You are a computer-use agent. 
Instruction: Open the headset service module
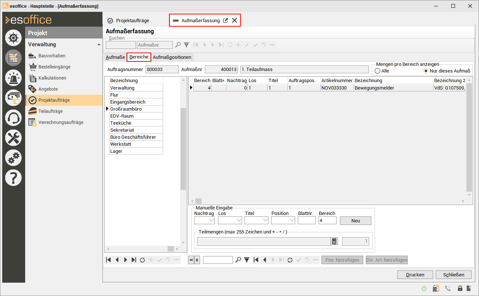tap(13, 118)
